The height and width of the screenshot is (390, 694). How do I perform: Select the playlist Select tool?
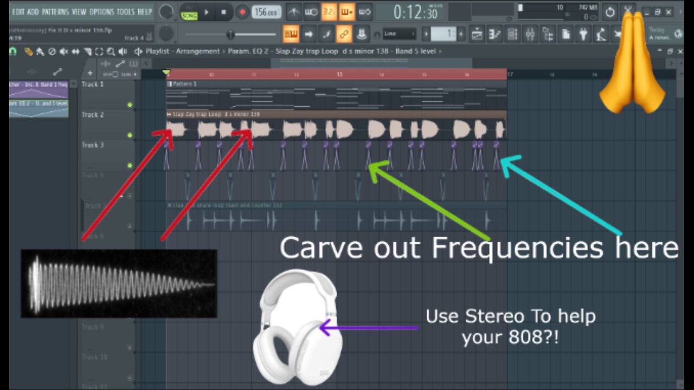[x=99, y=51]
